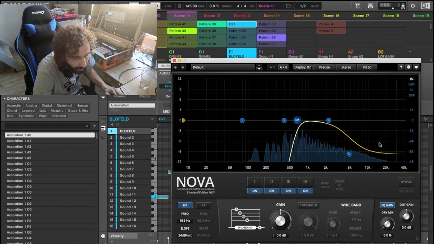
Task: Click the waveform sampling view icon
Action: (x=103, y=139)
